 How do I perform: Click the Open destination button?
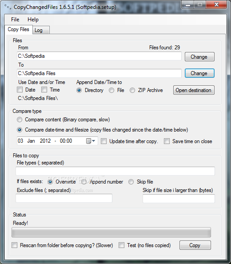point(194,90)
